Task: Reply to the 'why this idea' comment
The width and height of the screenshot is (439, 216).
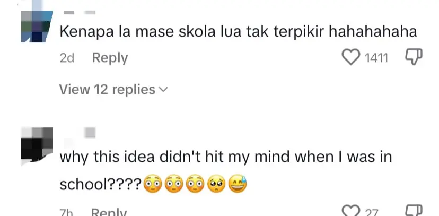Action: [x=110, y=212]
